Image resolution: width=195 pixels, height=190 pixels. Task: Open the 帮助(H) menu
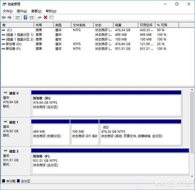pos(51,11)
